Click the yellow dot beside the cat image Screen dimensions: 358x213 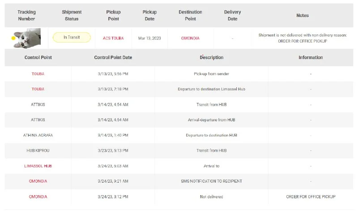tap(13, 38)
